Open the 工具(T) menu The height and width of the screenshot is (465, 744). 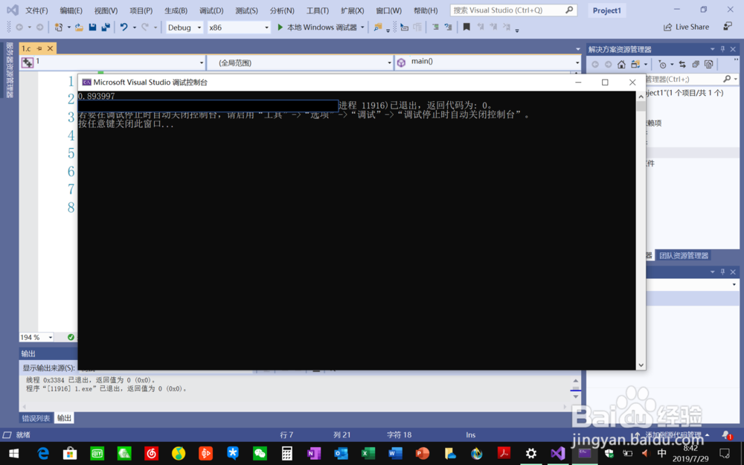(318, 10)
